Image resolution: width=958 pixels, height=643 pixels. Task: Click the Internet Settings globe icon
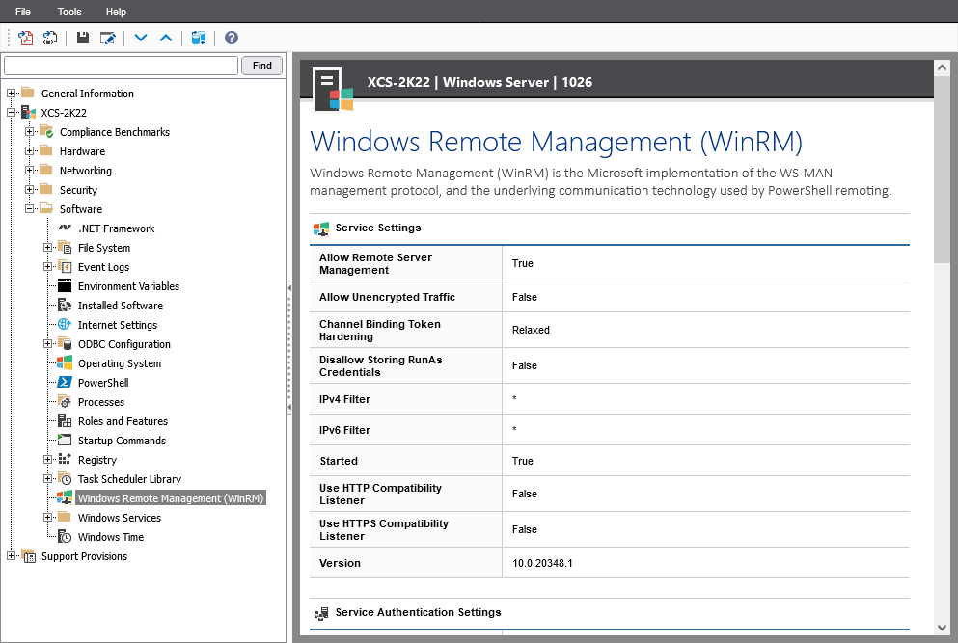click(65, 324)
